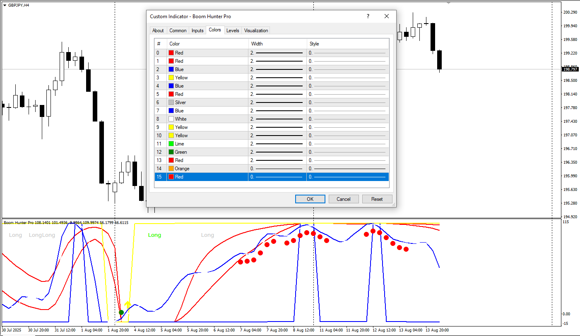Click the 200.290 price scale value
This screenshot has height=336, width=580.
(570, 12)
